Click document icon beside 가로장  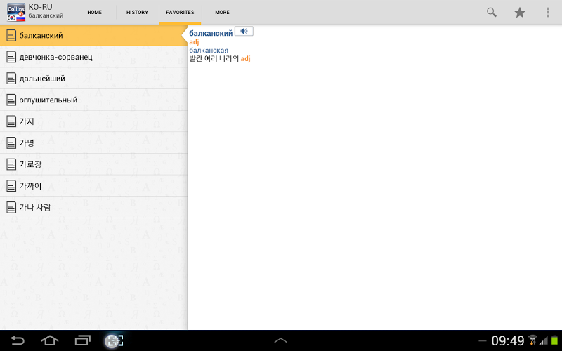pos(11,164)
